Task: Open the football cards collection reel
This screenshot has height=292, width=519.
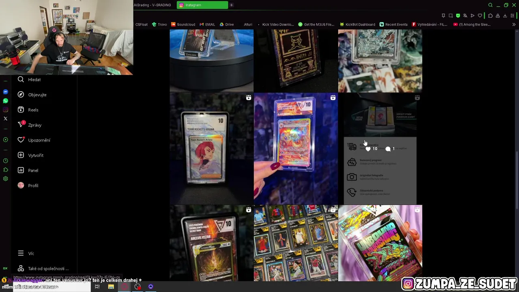Action: point(296,243)
